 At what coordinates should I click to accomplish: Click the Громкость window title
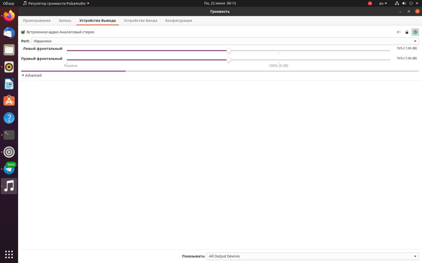[x=220, y=12]
